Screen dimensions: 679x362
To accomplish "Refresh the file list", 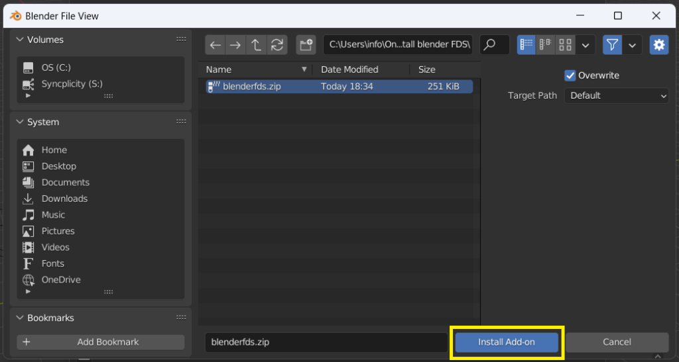I will point(277,45).
